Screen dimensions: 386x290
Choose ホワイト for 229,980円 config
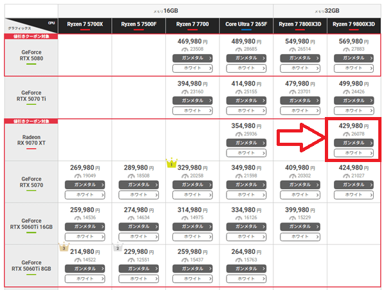pyautogui.click(x=138, y=278)
